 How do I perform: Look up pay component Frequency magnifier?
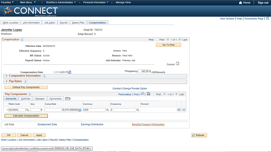click(x=138, y=110)
